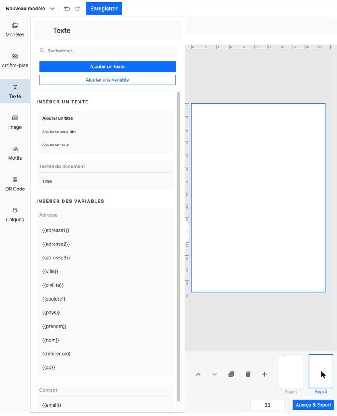Open the Calques layers tab
Screen dimensions: 337x416
[x=15, y=215]
